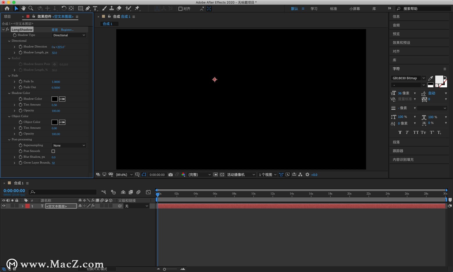Viewport: 453px width, 272px height.
Task: Switch to the 项目 panel tab
Action: (7, 17)
